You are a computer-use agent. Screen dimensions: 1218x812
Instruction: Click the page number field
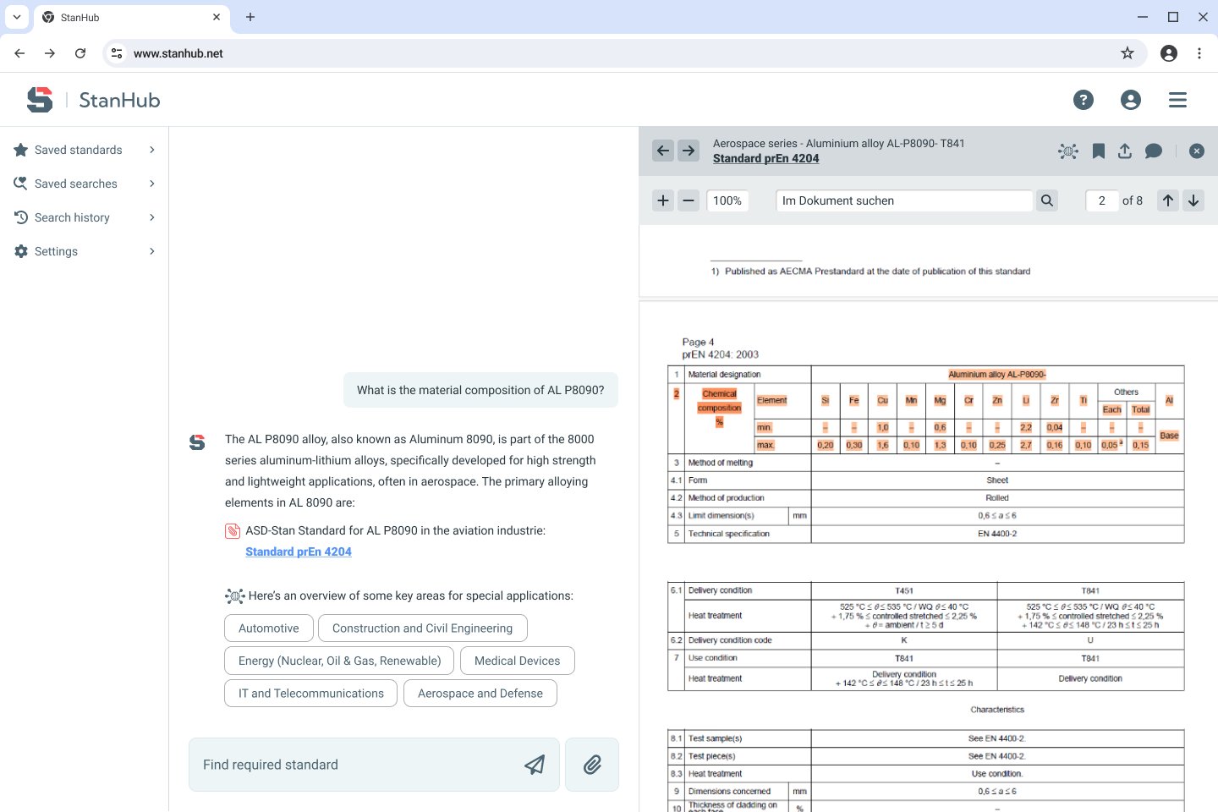click(1102, 200)
